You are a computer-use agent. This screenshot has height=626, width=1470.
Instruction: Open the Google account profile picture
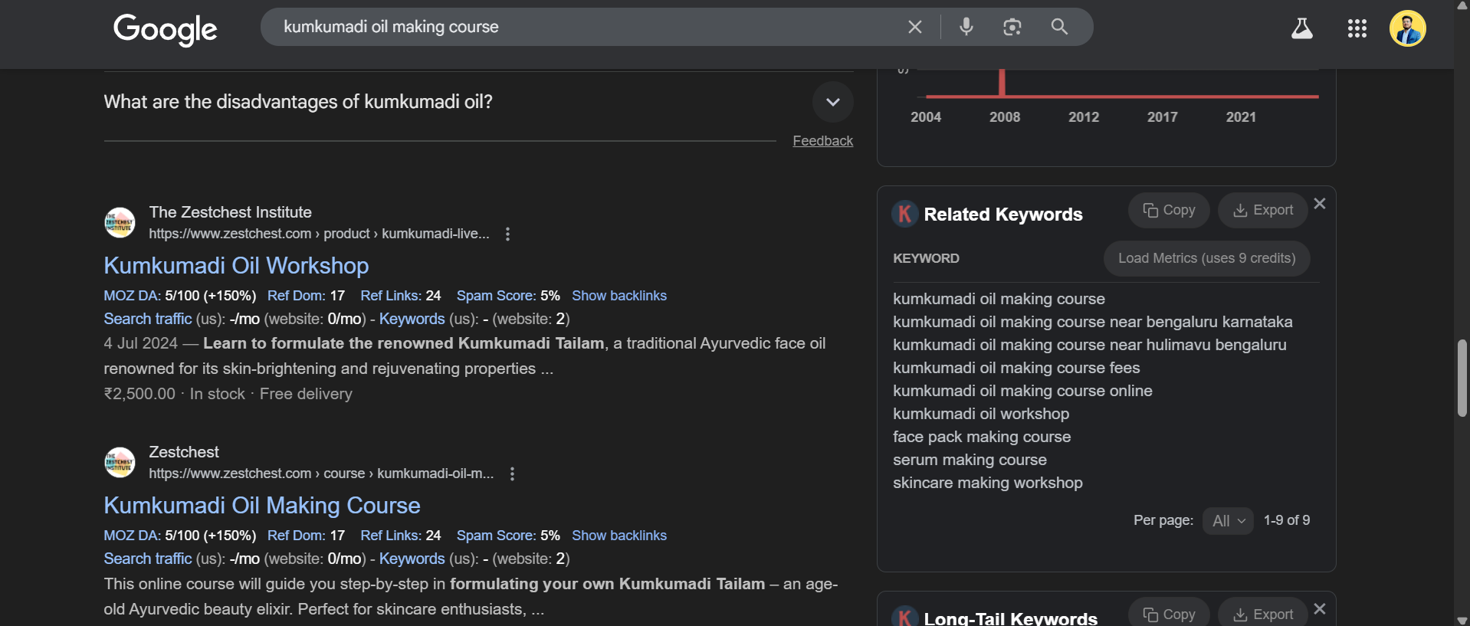click(1407, 29)
